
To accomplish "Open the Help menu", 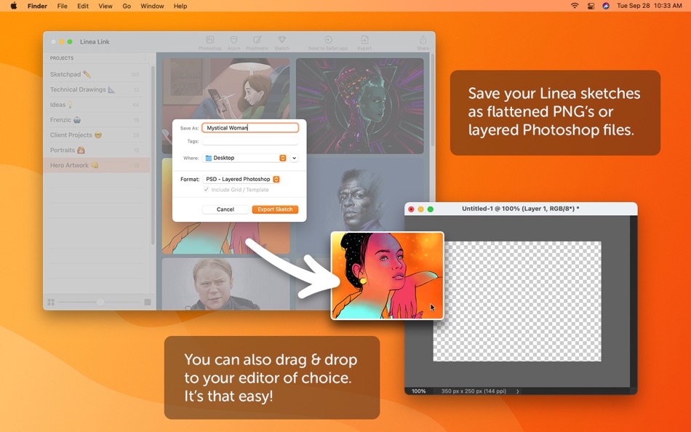I will [x=180, y=6].
